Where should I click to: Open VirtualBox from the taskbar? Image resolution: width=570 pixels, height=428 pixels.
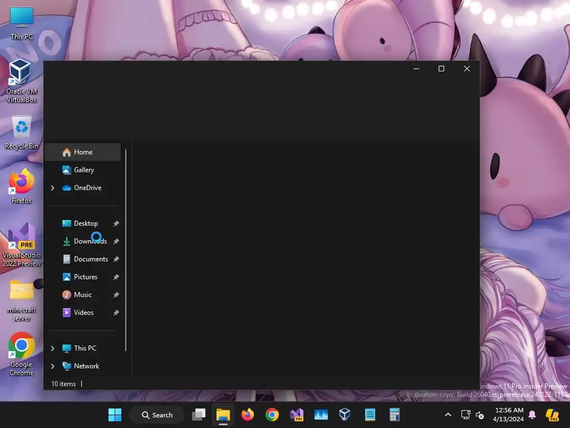click(345, 415)
